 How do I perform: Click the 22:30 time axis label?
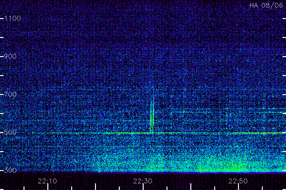point(143,181)
